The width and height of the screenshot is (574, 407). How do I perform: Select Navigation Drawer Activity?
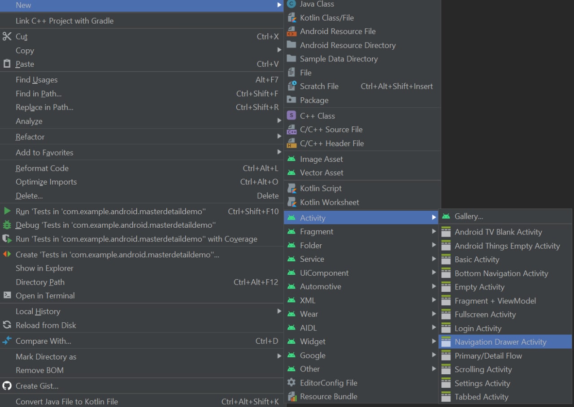tap(505, 342)
